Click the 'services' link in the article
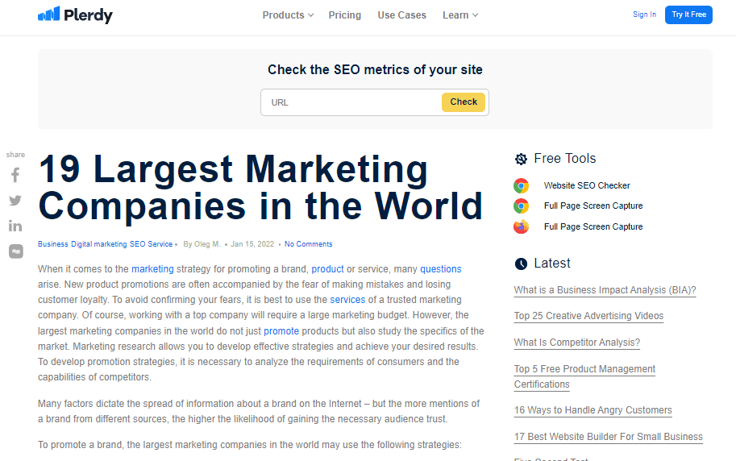The image size is (736, 461). pos(347,300)
